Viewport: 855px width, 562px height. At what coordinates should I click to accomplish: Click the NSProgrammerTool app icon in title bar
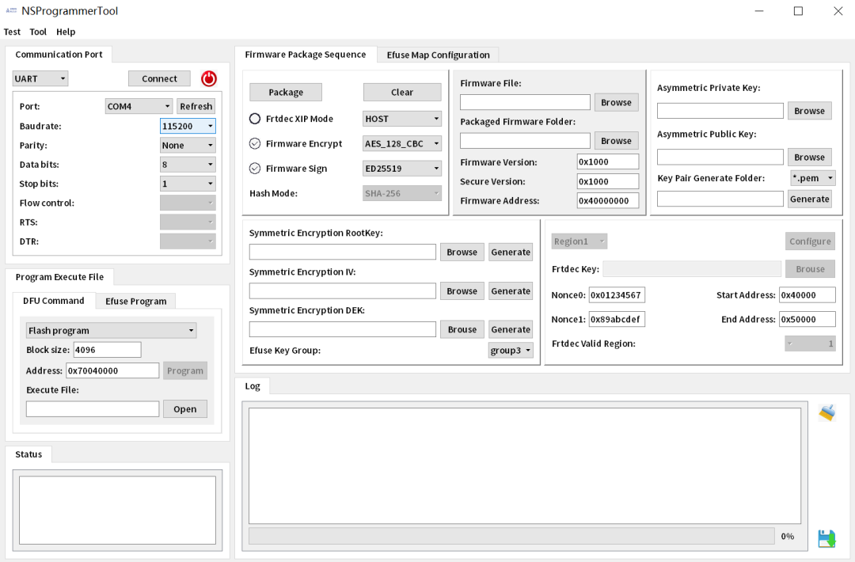11,11
